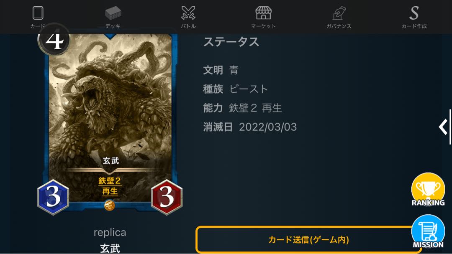Click the orange emblem beneath card abilities

pyautogui.click(x=110, y=206)
